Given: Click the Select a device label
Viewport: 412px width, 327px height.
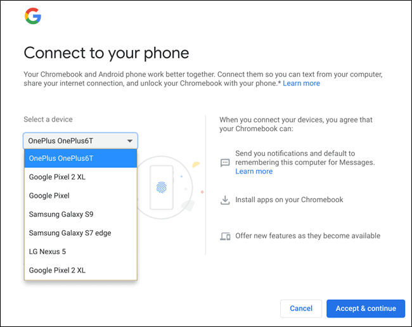Looking at the screenshot, I should pyautogui.click(x=48, y=120).
